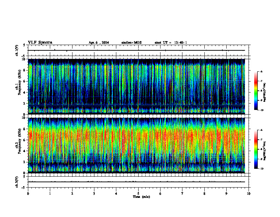The image size is (280, 217).
Task: Click the "4" kHz tick on ch.2 axis
Action: point(24,151)
